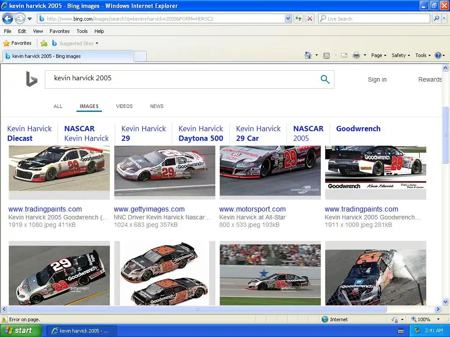Open the gettyimages.com silver 29 car thumbnail
The image size is (450, 337).
tap(165, 171)
